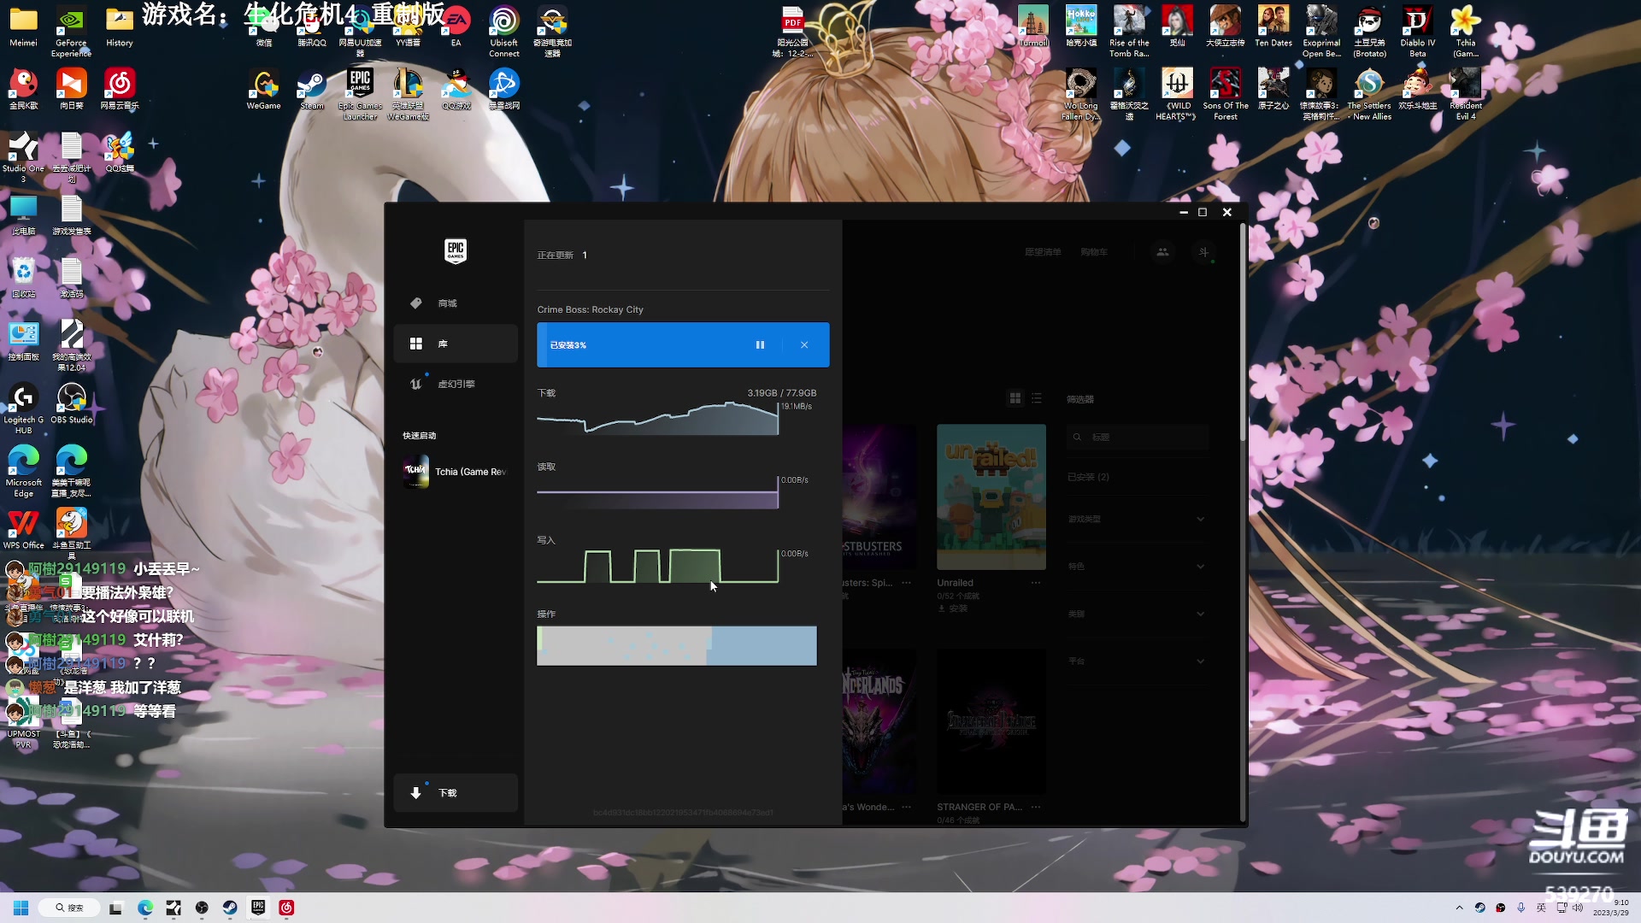Open the account avatar menu
1641x923 pixels.
coord(1203,252)
